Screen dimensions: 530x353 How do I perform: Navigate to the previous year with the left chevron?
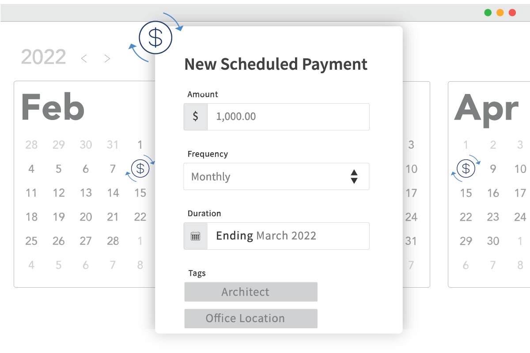tap(84, 58)
